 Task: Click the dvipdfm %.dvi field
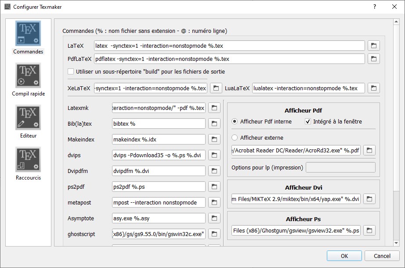click(x=159, y=171)
